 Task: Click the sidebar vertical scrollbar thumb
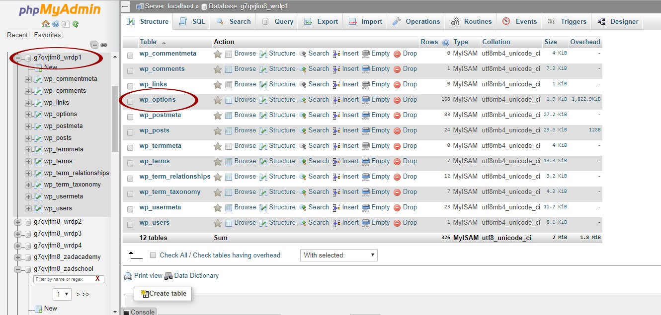click(115, 119)
